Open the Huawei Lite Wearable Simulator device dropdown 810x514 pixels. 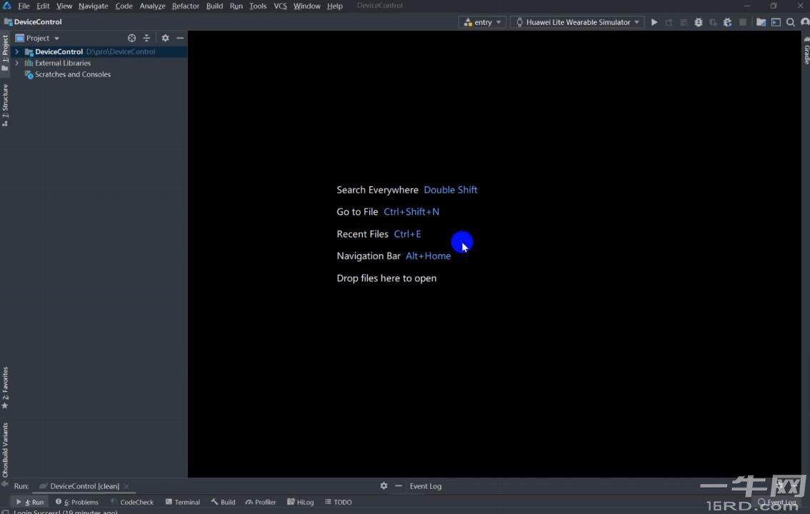pos(576,22)
